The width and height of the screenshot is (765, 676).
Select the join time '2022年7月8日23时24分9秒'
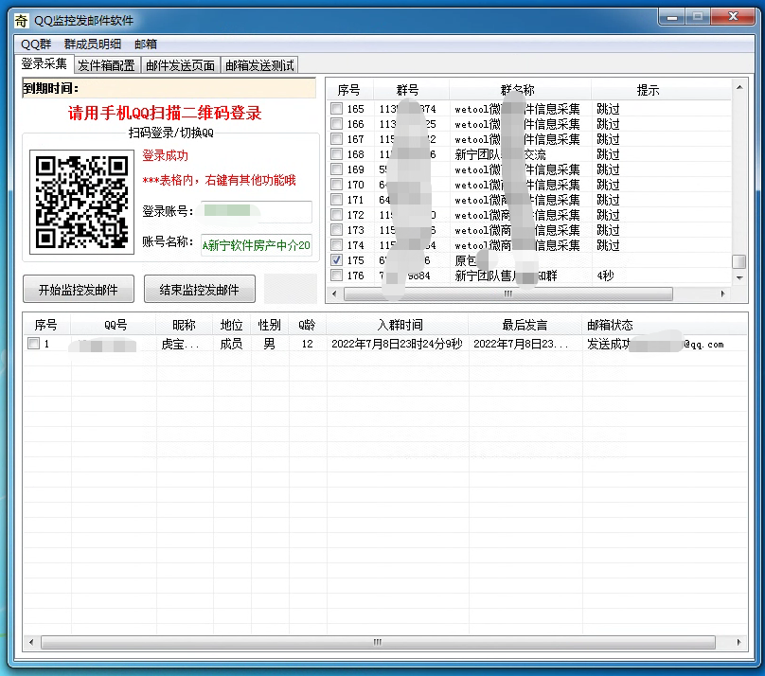click(x=397, y=344)
